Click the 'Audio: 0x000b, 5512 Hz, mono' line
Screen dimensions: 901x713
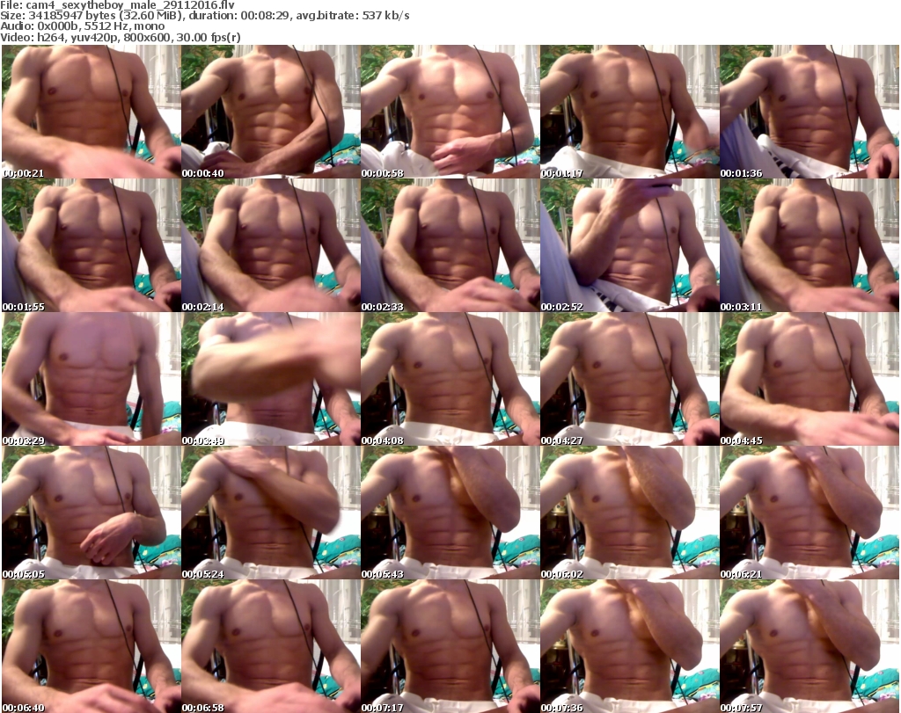pos(82,26)
